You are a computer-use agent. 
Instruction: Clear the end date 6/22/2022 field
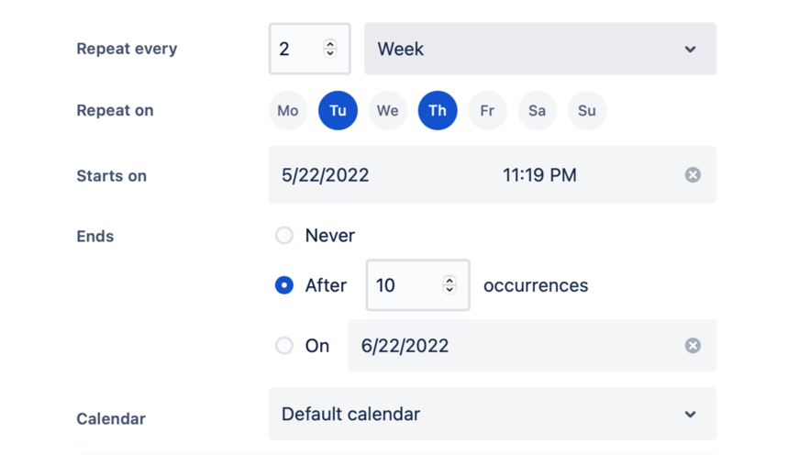pyautogui.click(x=693, y=346)
